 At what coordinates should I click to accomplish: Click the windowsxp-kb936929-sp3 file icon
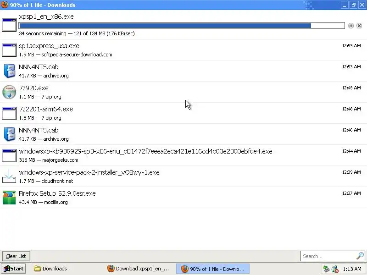(9, 155)
